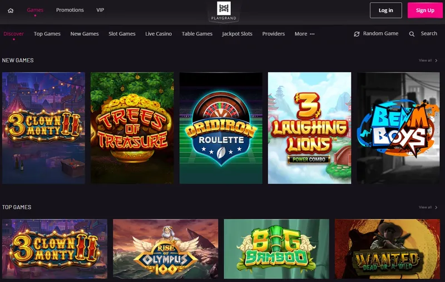
Task: Click the New Games View all arrow
Action: tap(436, 61)
